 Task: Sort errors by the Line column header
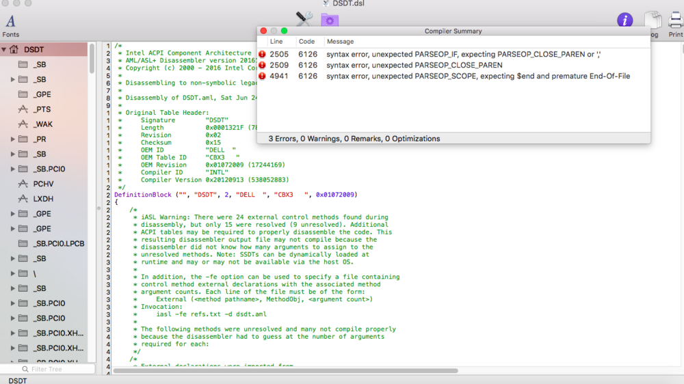point(276,42)
